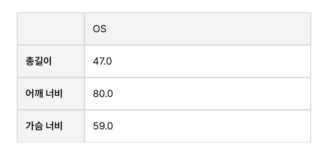Click the label left of 80.0
The height and width of the screenshot is (156, 328).
(44, 94)
